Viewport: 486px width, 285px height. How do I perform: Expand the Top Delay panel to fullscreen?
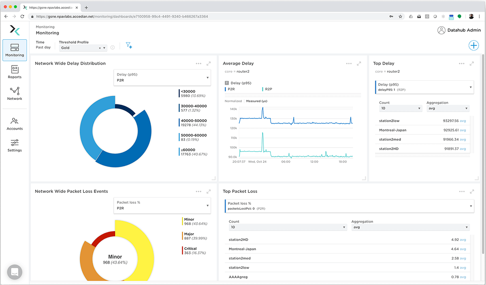click(471, 63)
